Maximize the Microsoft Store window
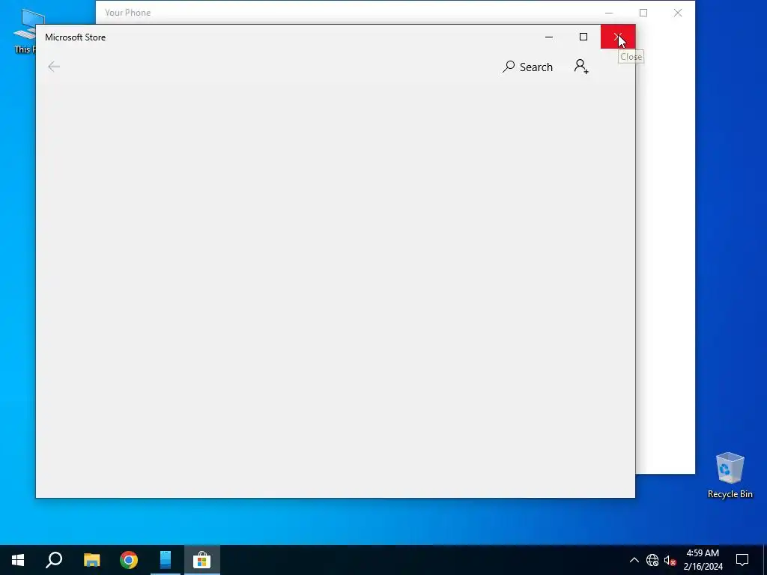 coord(583,37)
